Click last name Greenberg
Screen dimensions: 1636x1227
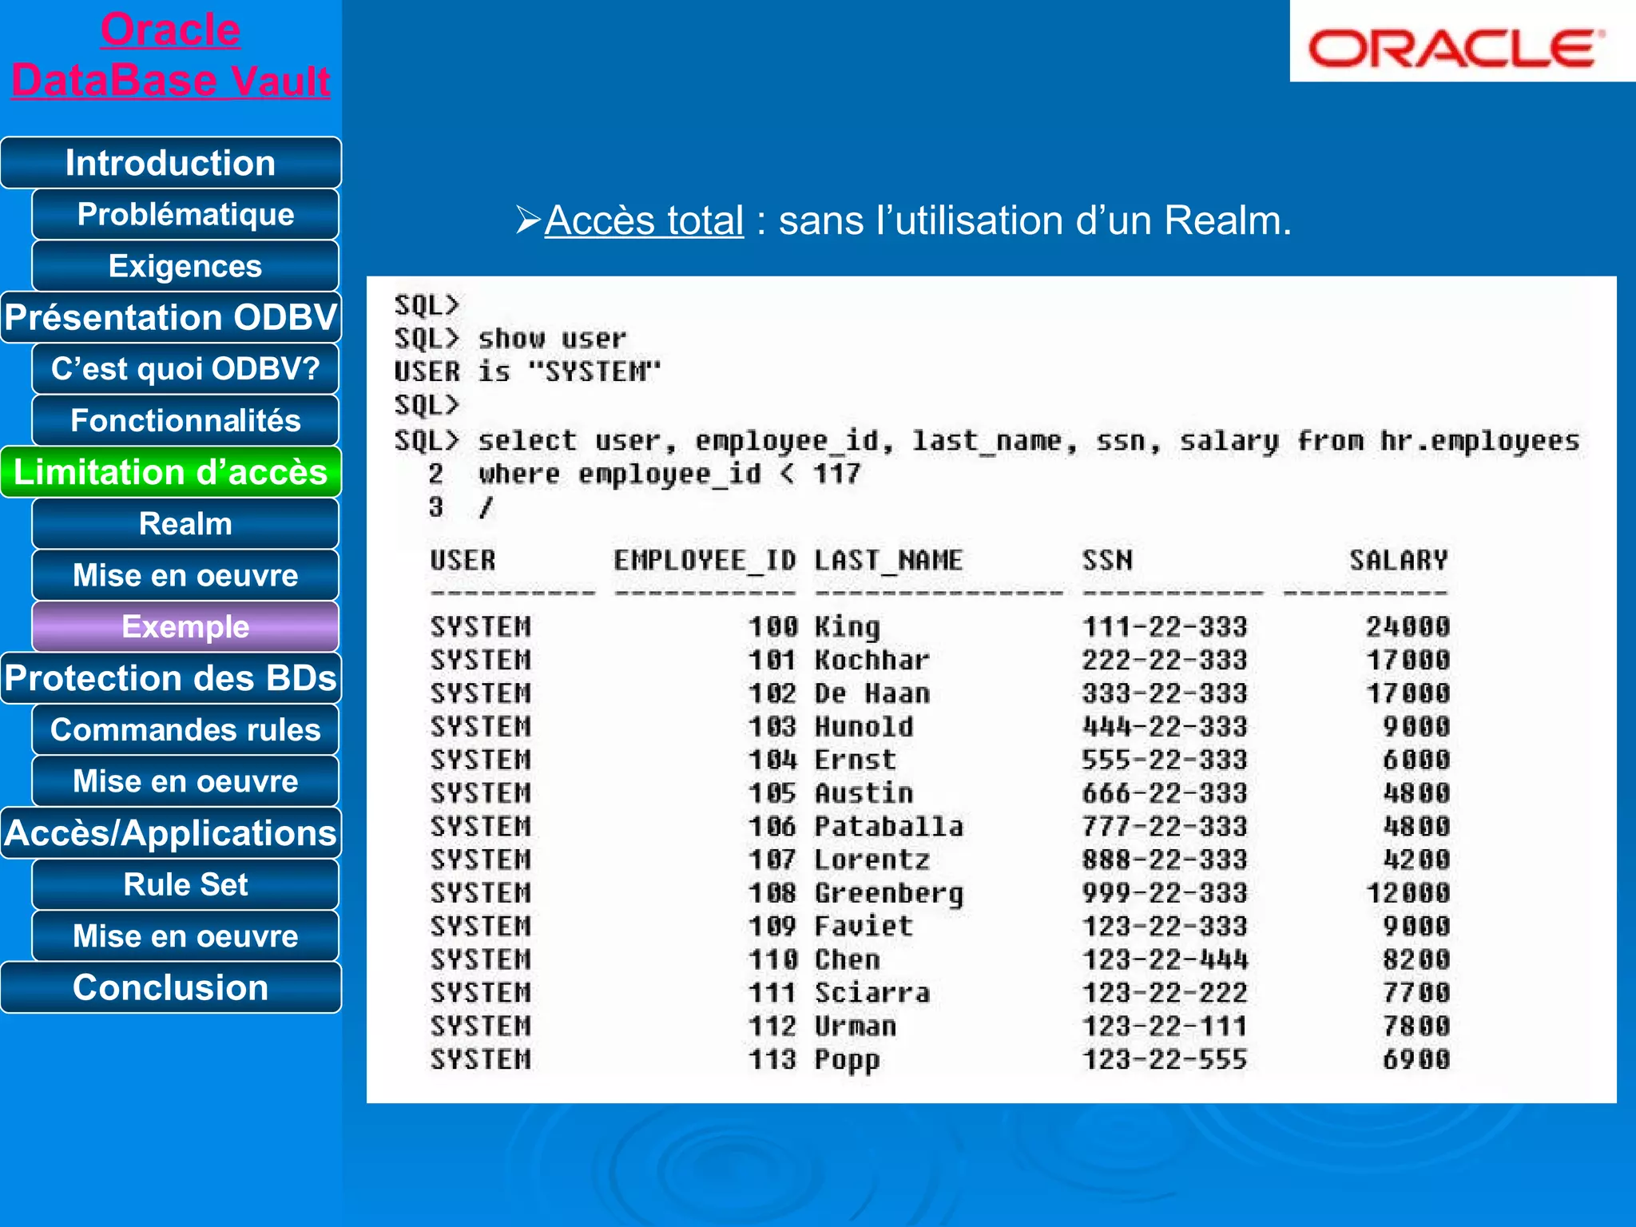click(888, 894)
